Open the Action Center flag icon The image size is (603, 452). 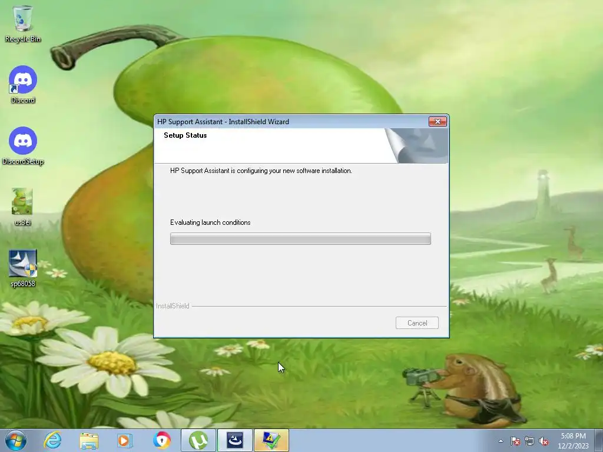[x=515, y=441]
